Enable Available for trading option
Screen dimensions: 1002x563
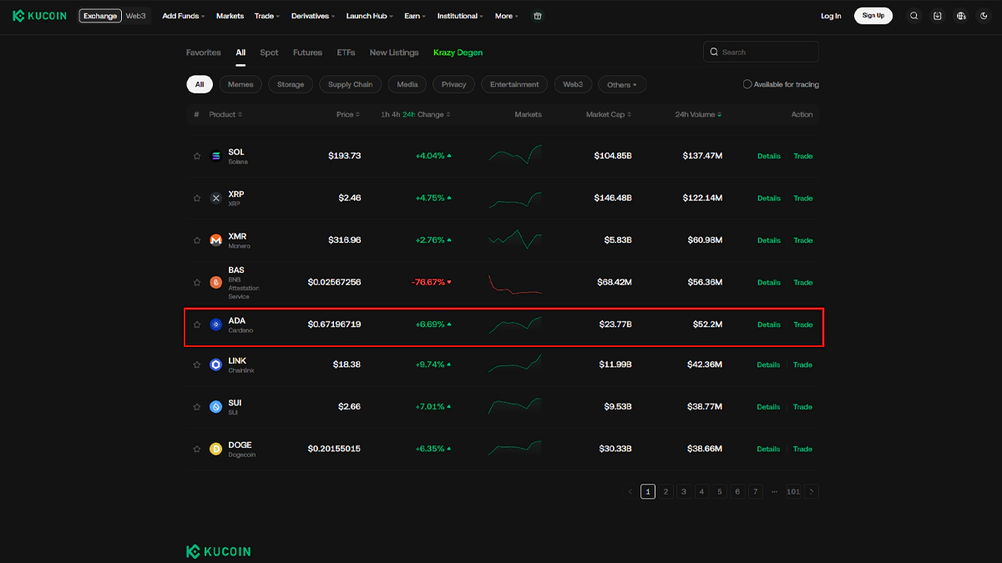pyautogui.click(x=747, y=84)
